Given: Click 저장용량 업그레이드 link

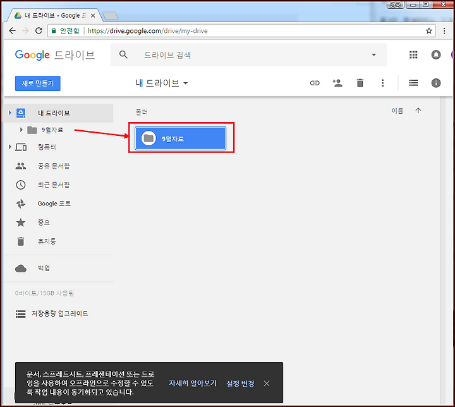Looking at the screenshot, I should (60, 314).
